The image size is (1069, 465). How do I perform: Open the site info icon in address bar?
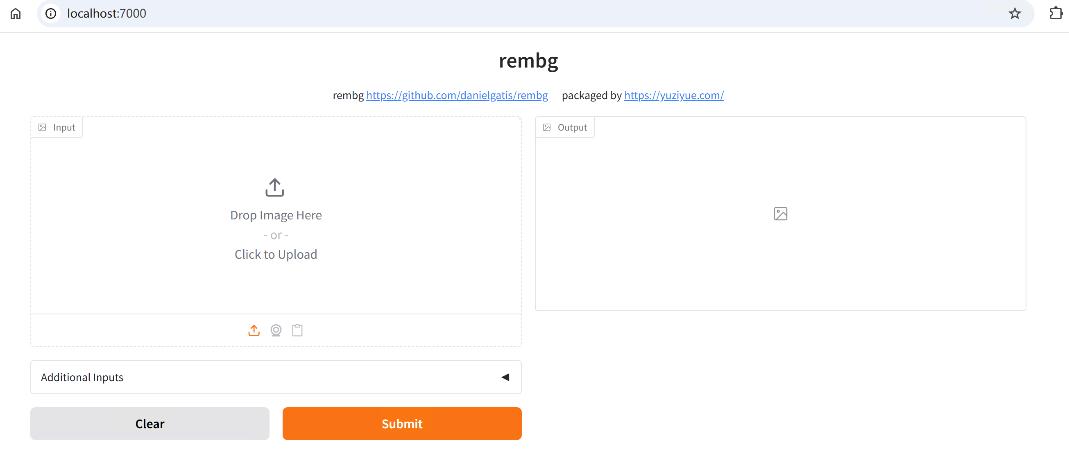(x=51, y=14)
